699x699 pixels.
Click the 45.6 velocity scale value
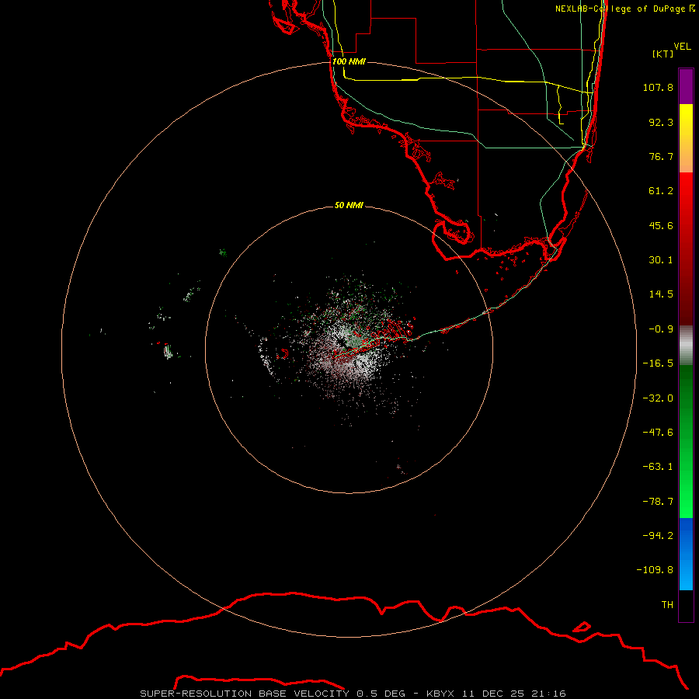(661, 225)
